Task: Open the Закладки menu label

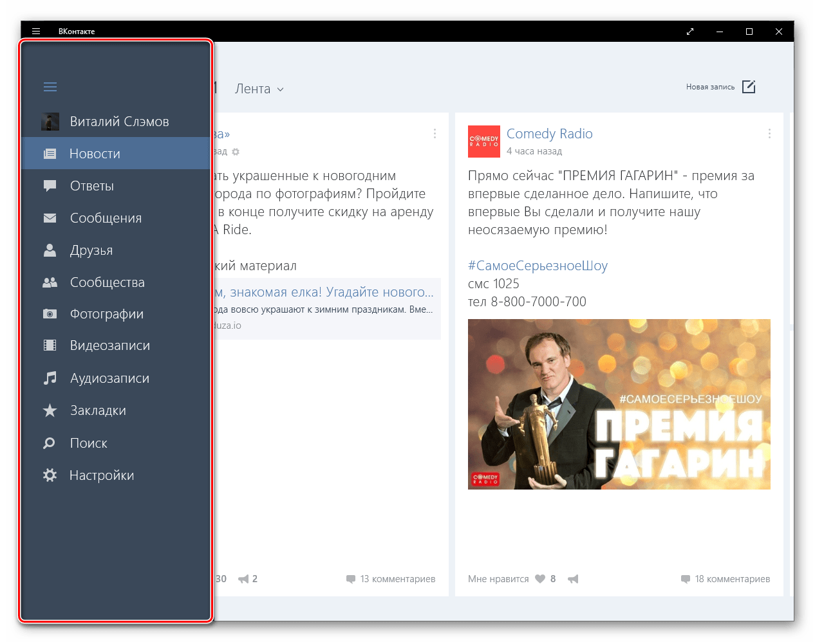Action: click(98, 410)
